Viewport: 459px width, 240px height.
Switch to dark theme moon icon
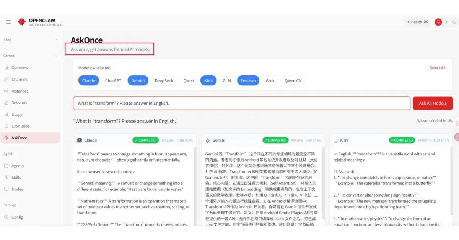[x=454, y=22]
